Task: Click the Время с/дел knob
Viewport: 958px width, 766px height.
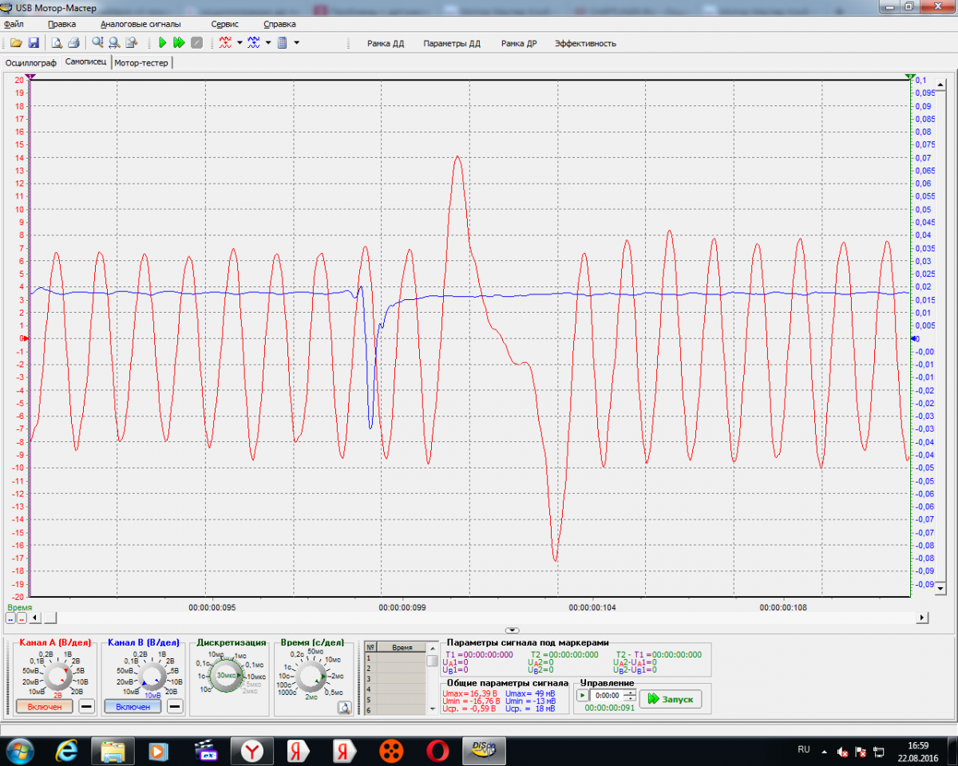Action: point(312,676)
